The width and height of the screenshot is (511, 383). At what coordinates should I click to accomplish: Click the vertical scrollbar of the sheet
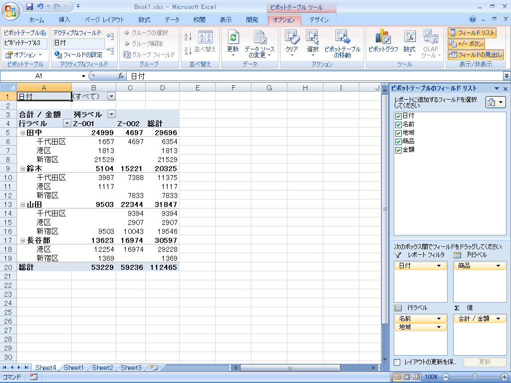click(x=385, y=209)
